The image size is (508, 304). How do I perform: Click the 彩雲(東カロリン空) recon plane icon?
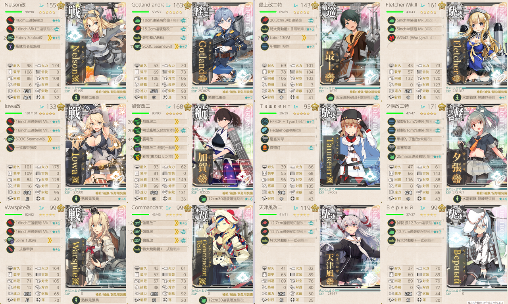(137, 157)
